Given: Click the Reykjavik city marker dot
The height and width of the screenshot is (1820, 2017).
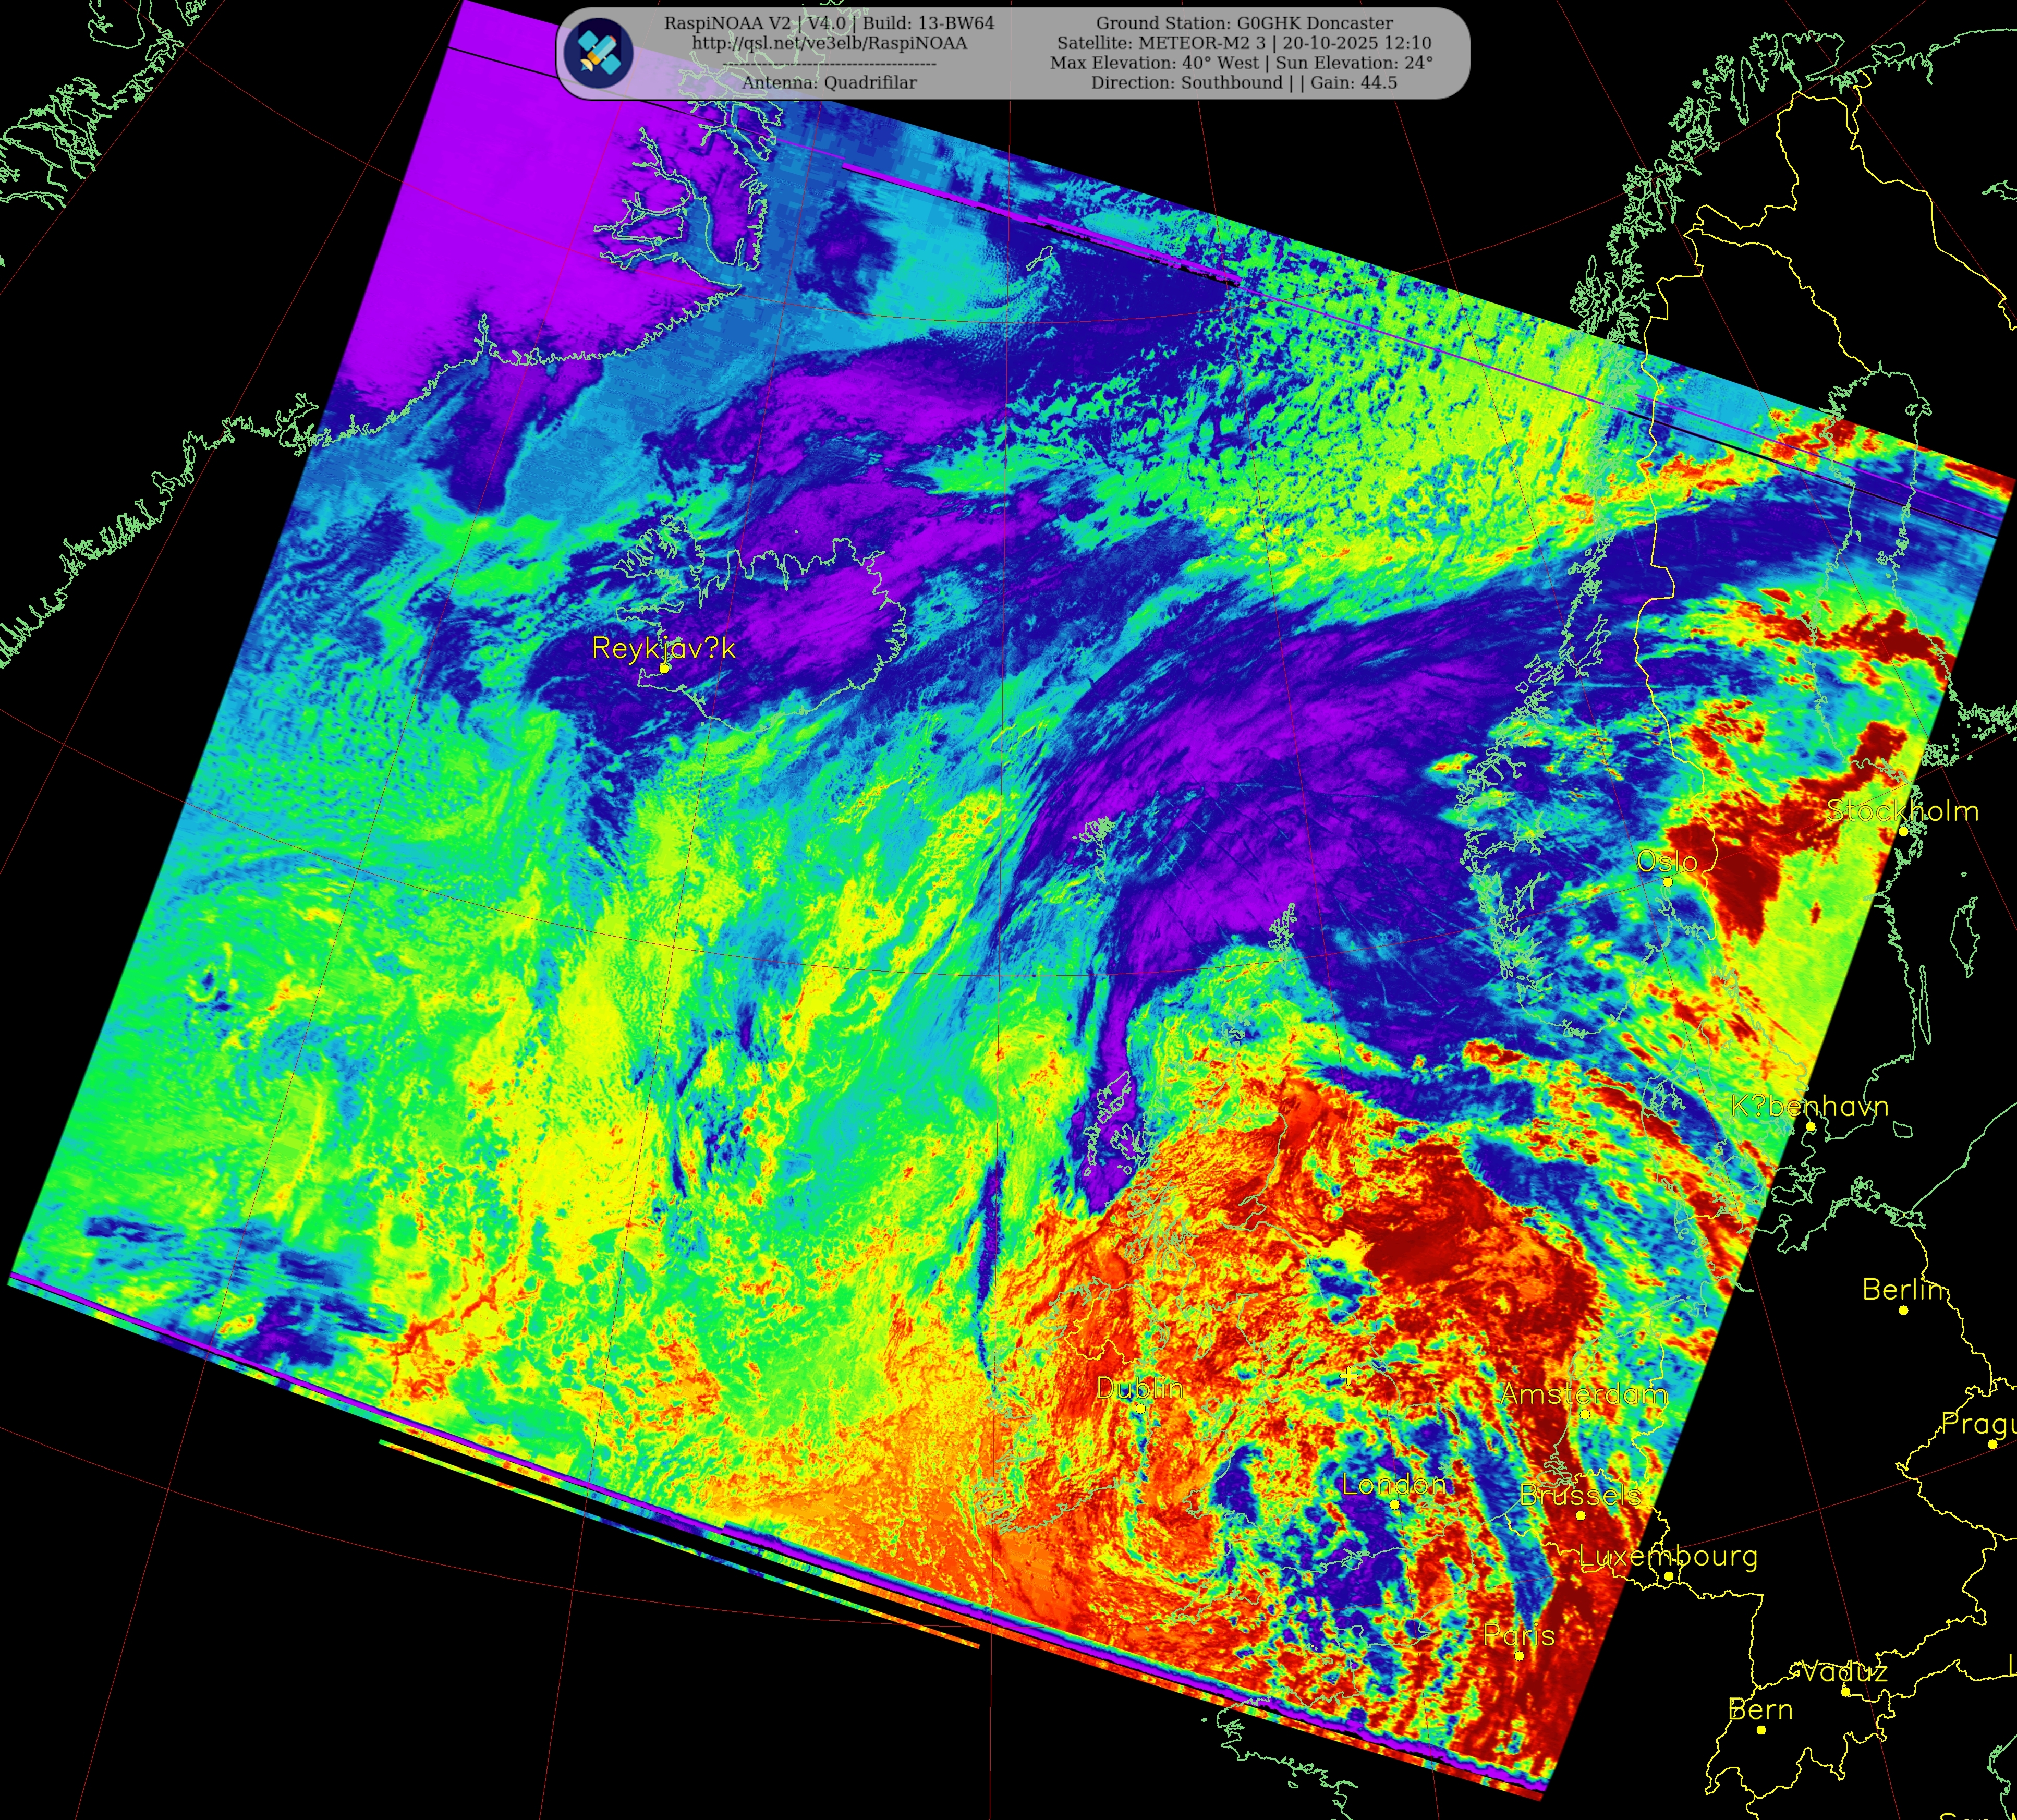Looking at the screenshot, I should (664, 668).
